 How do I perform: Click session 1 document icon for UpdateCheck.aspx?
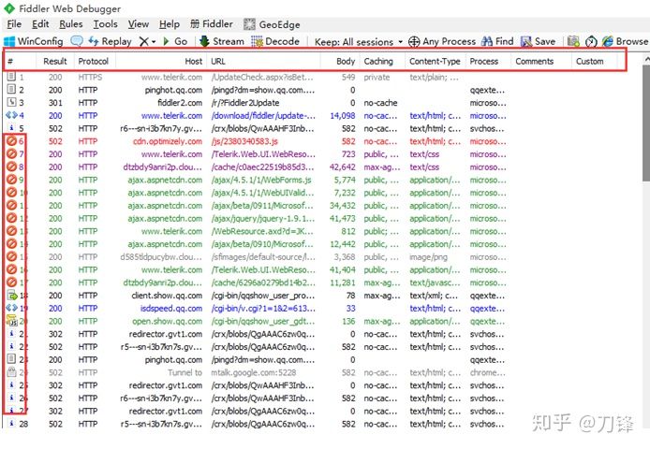tap(11, 76)
